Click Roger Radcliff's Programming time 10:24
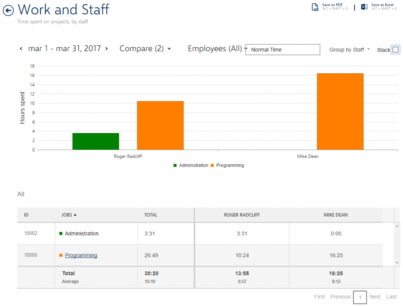403x306 pixels. click(242, 255)
